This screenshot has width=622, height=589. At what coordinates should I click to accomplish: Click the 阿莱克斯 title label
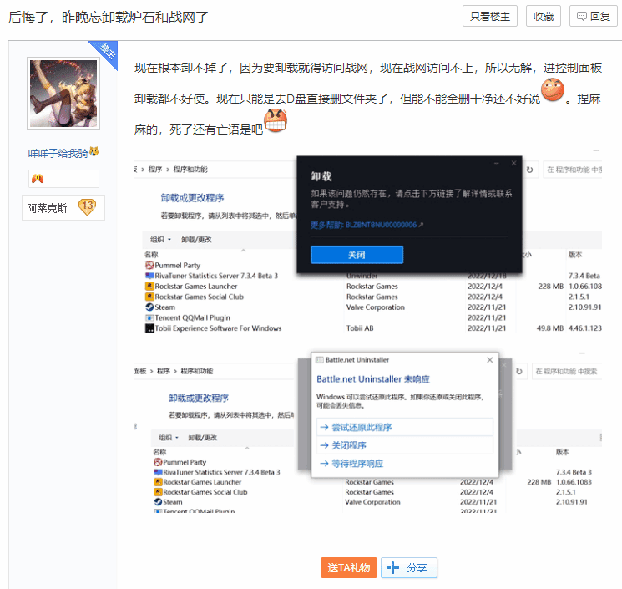tap(47, 208)
